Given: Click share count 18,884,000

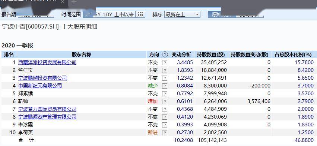Looking at the screenshot, I should point(214,70).
